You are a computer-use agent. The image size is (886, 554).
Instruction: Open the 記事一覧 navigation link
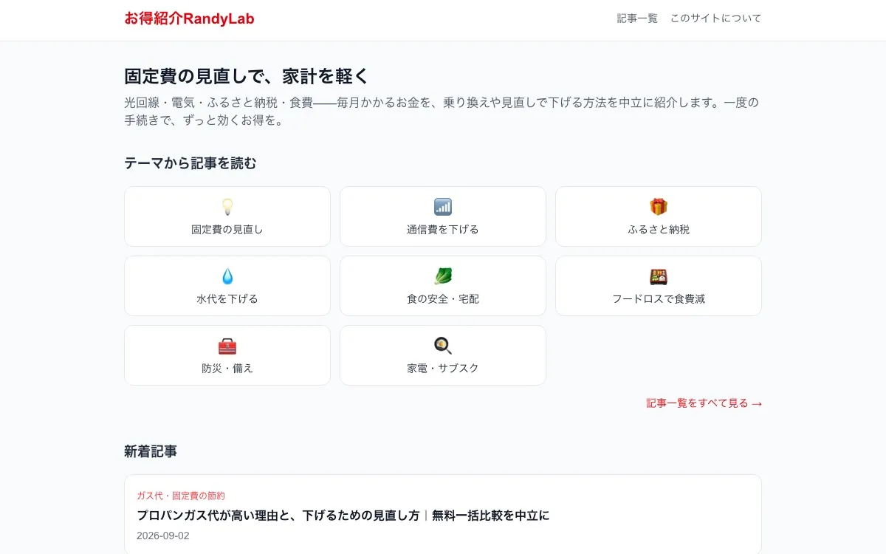637,18
